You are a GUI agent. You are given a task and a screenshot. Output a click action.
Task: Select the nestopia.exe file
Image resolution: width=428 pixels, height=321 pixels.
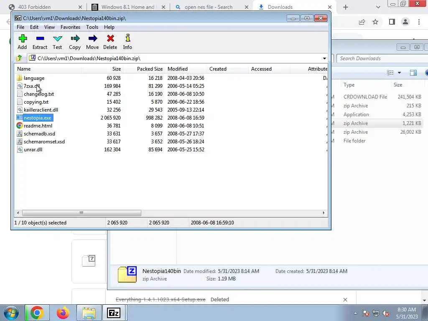[37, 117]
